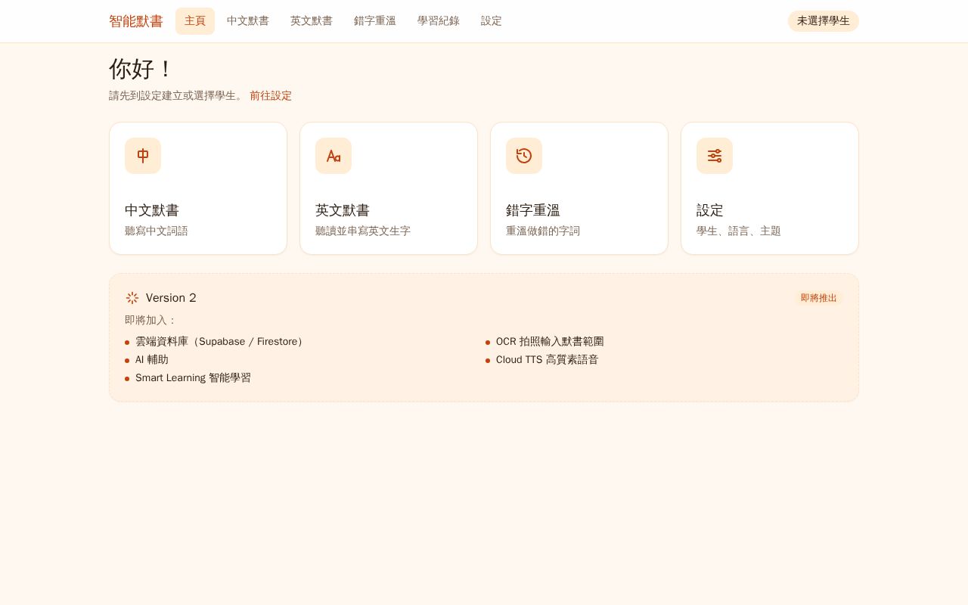
Task: Switch to 中文默書 in the top navigation
Action: tap(248, 21)
